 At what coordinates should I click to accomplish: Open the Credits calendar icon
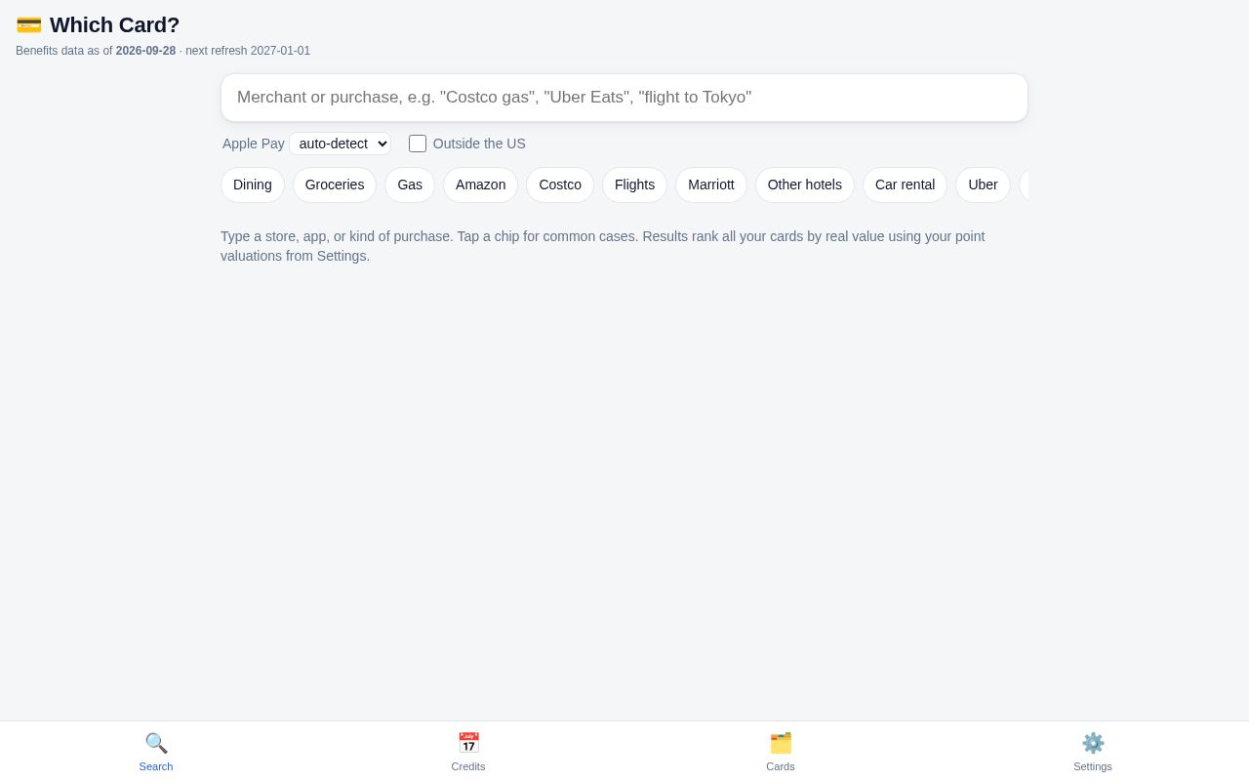click(x=468, y=743)
